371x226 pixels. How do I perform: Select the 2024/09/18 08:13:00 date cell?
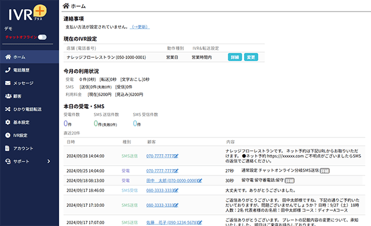coord(85,181)
